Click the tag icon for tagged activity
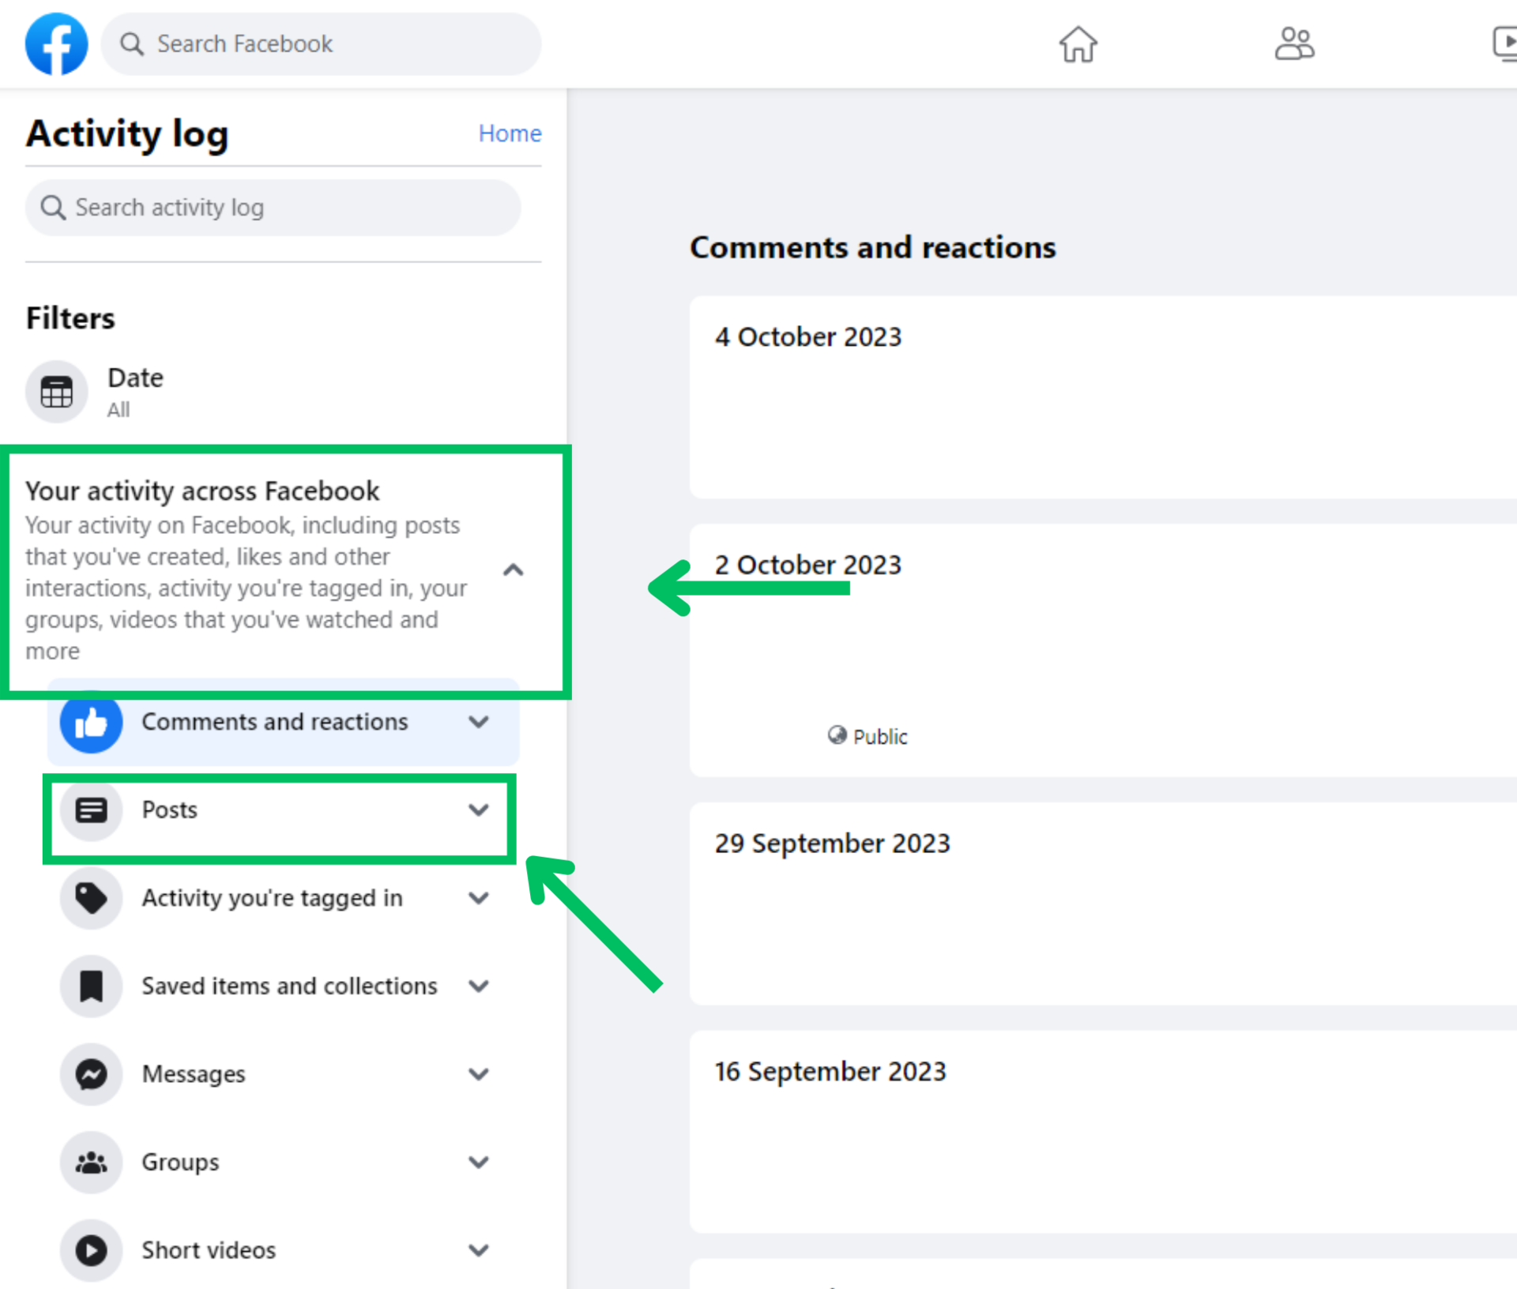The height and width of the screenshot is (1289, 1517). tap(91, 898)
